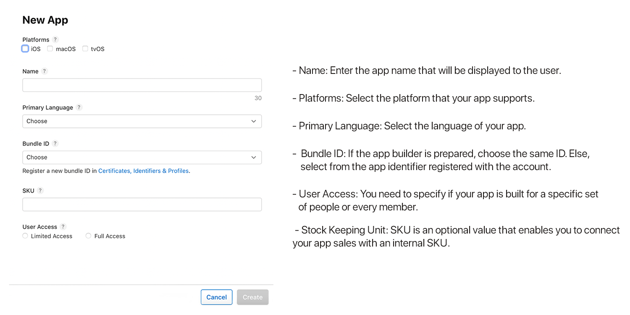Show help for Bundle ID

coord(55,144)
